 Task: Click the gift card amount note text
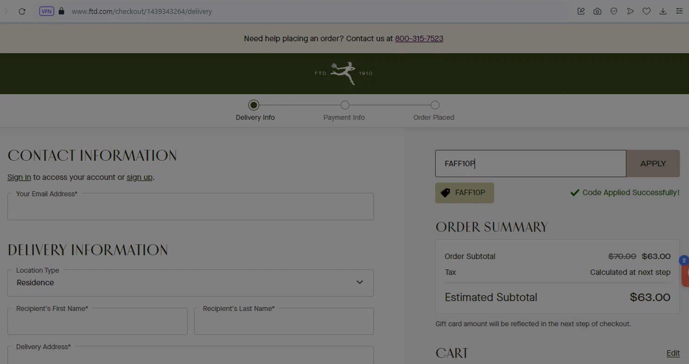533,324
